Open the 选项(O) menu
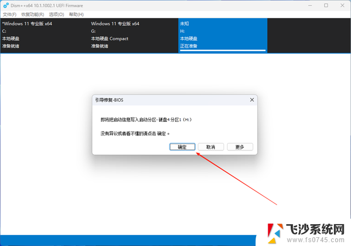Image resolution: width=351 pixels, height=246 pixels. click(56, 15)
